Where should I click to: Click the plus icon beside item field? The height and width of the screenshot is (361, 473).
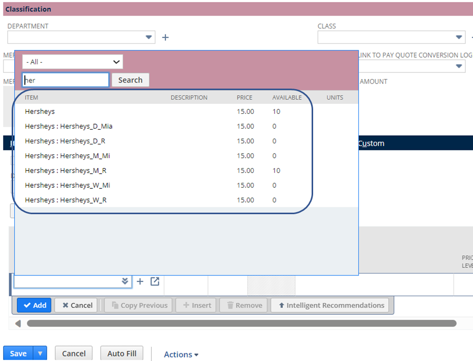pos(140,282)
